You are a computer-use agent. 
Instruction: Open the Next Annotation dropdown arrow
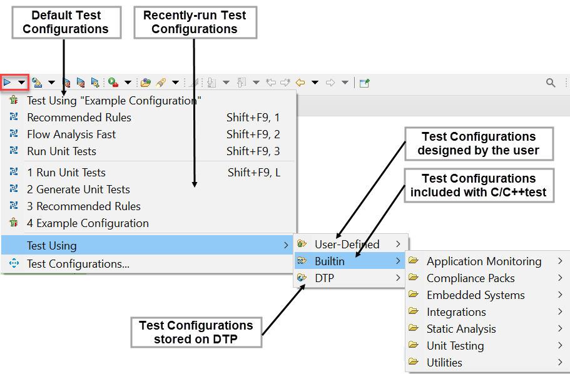click(x=226, y=83)
